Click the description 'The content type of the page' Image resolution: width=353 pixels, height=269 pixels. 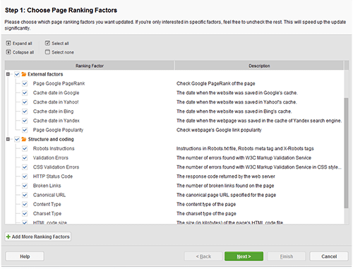tap(206, 204)
